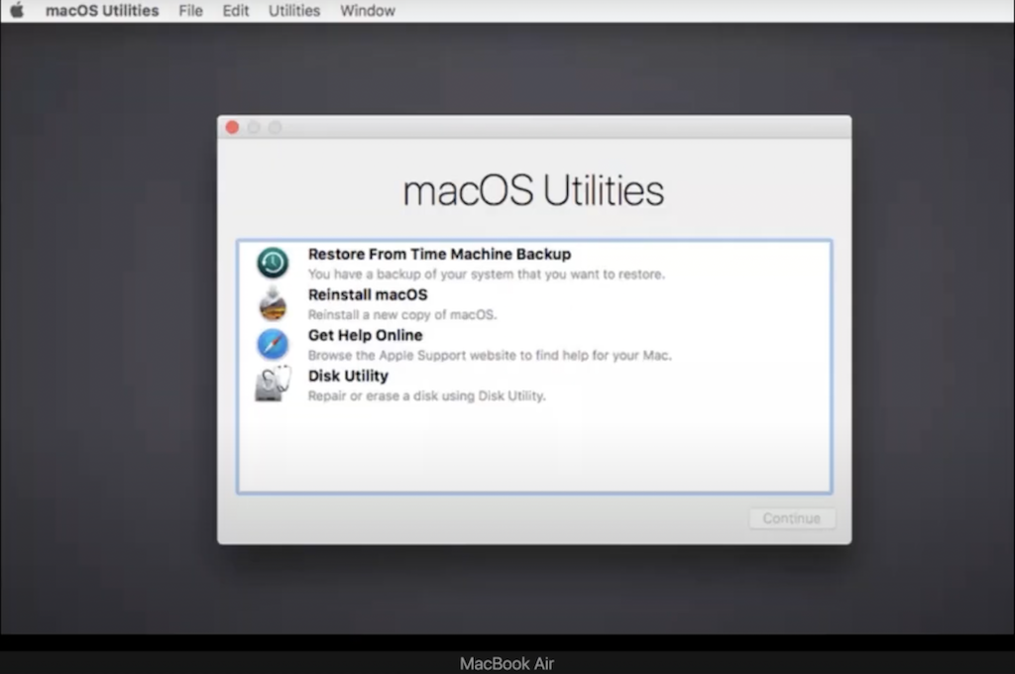The image size is (1015, 674).
Task: Open the Edit menu
Action: [236, 10]
